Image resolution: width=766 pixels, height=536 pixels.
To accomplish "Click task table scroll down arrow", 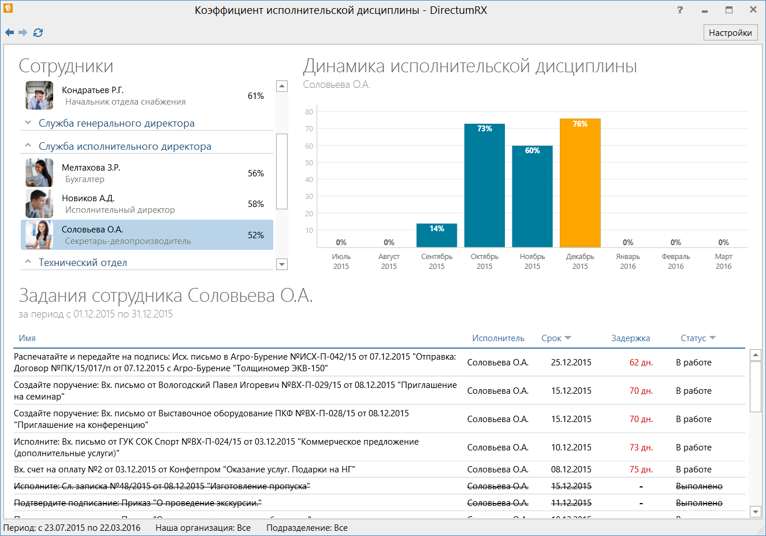I will tap(755, 511).
